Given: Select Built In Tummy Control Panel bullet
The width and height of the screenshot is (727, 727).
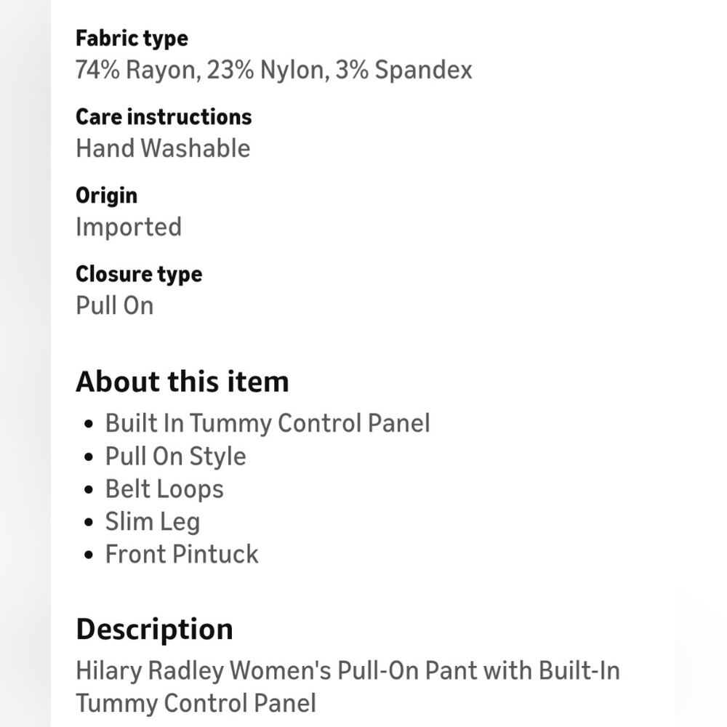Looking at the screenshot, I should (268, 423).
